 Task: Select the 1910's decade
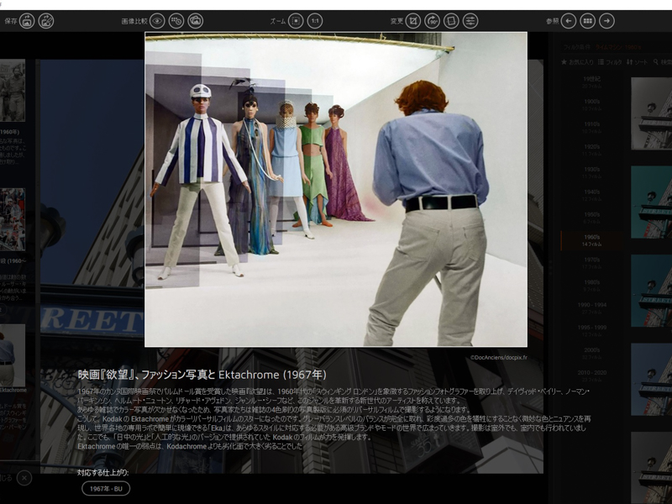click(x=592, y=128)
